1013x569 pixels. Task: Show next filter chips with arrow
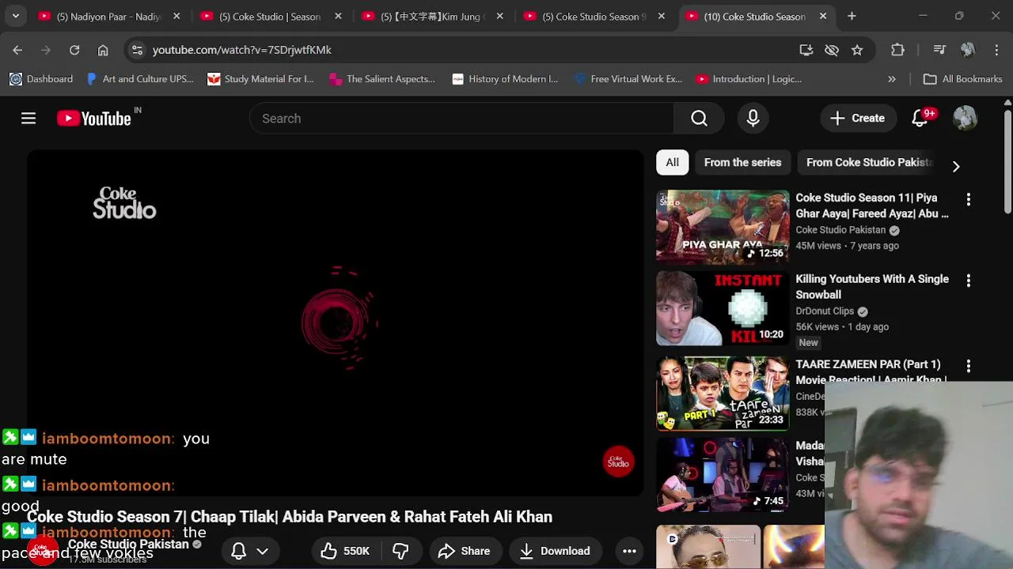pos(956,167)
